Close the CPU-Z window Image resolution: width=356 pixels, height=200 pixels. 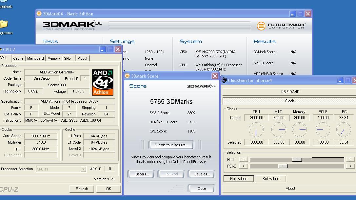pos(118,49)
